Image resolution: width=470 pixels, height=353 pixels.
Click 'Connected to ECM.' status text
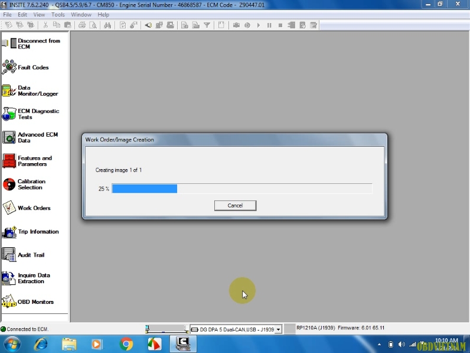[28, 329]
